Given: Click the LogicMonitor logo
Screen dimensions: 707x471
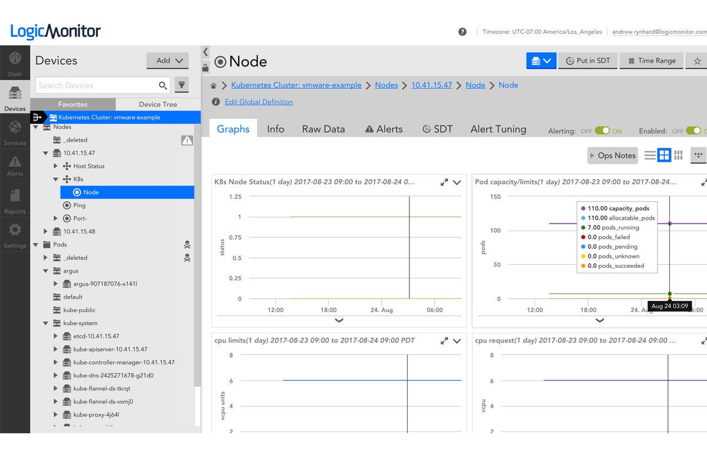Looking at the screenshot, I should [56, 31].
